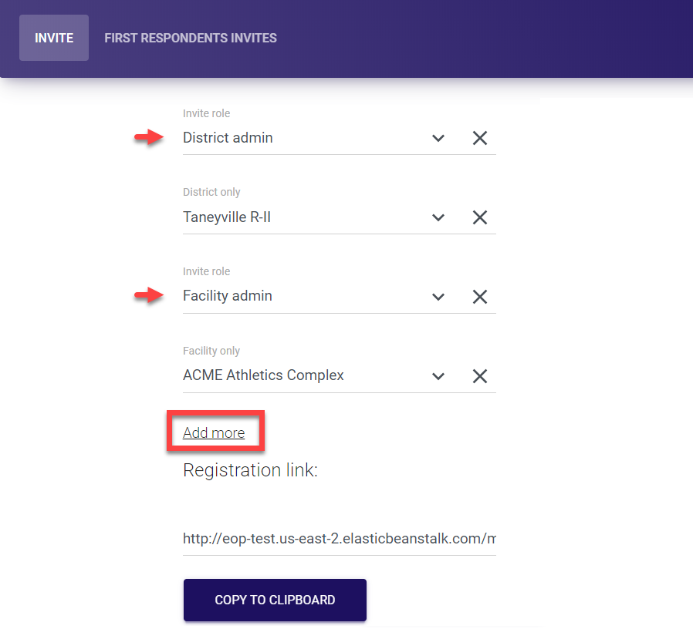693x629 pixels.
Task: Click the red arrow beside Facility admin
Action: (148, 296)
